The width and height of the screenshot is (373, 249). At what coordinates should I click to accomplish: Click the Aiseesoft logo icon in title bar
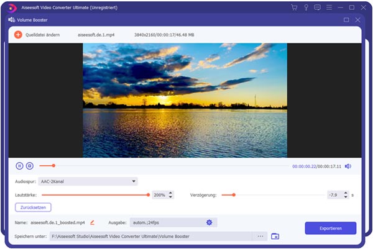click(x=11, y=8)
